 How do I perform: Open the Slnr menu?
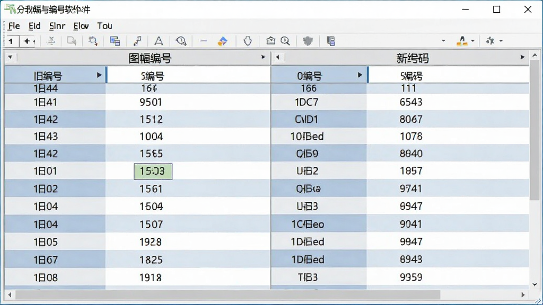coord(57,26)
